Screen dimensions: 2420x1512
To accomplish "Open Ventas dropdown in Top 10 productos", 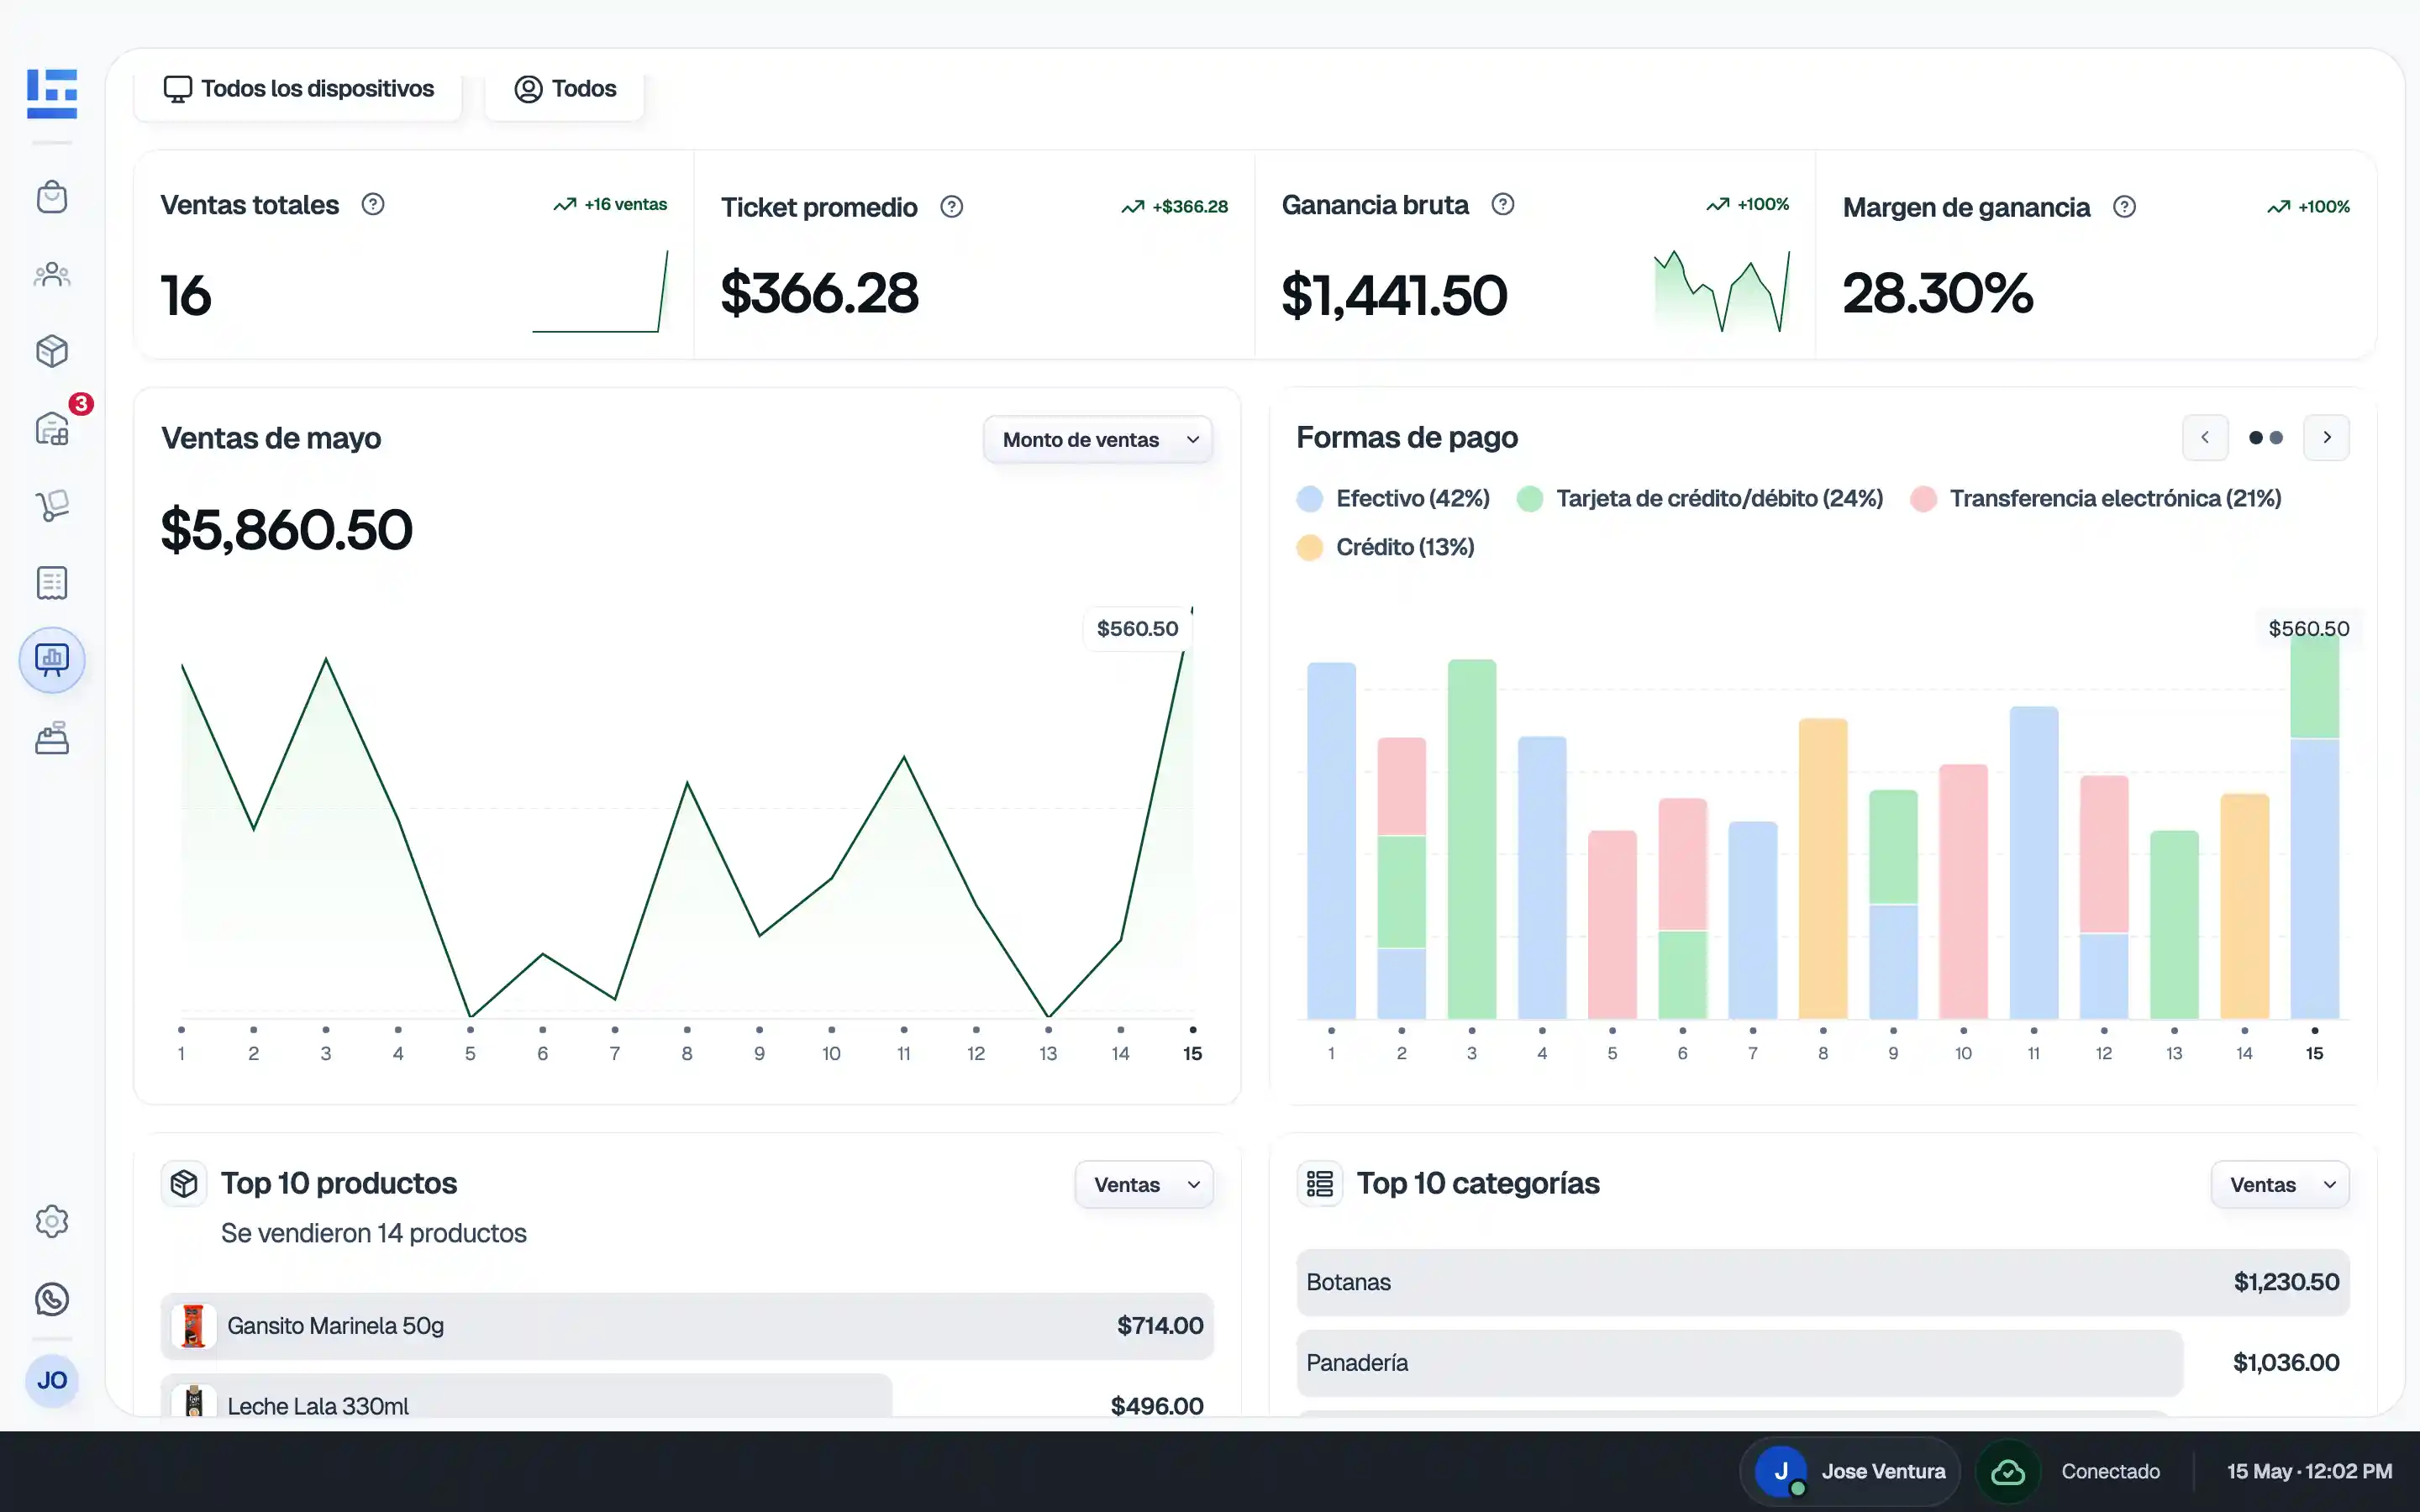I will click(x=1144, y=1184).
